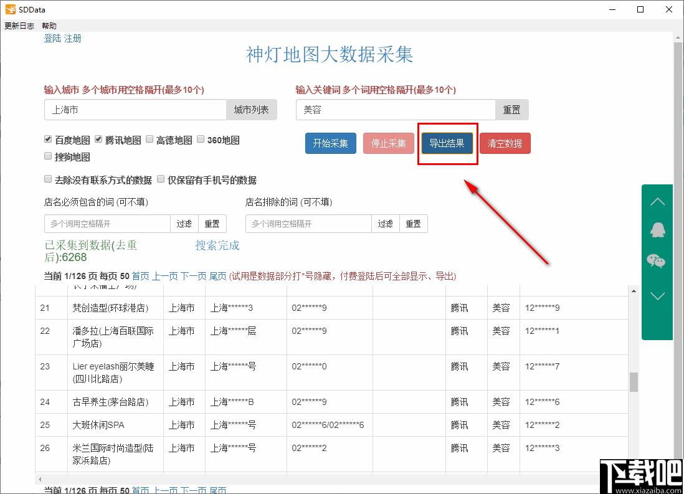Click the 登陆 link
Image resolution: width=684 pixels, height=494 pixels.
[x=52, y=39]
